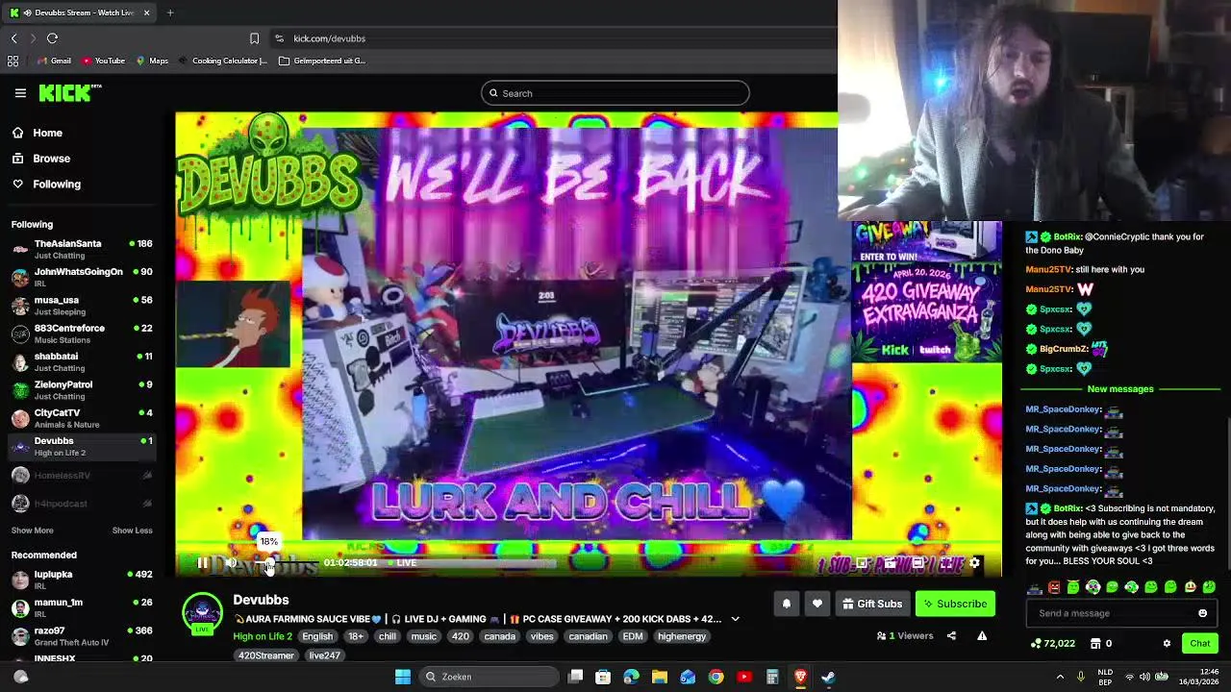Viewport: 1231px width, 692px height.
Task: Open File Explorer from the taskbar
Action: pyautogui.click(x=660, y=677)
